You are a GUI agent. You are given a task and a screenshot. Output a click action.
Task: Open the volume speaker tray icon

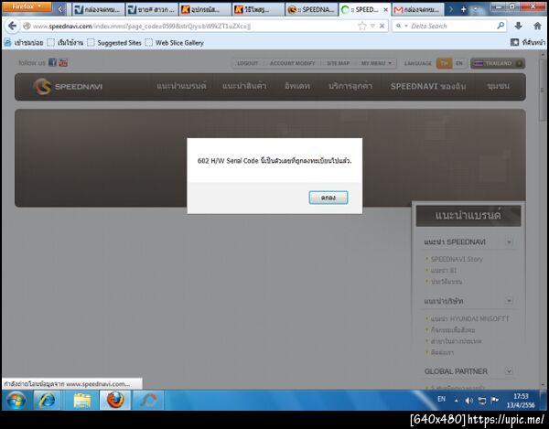[x=469, y=401]
